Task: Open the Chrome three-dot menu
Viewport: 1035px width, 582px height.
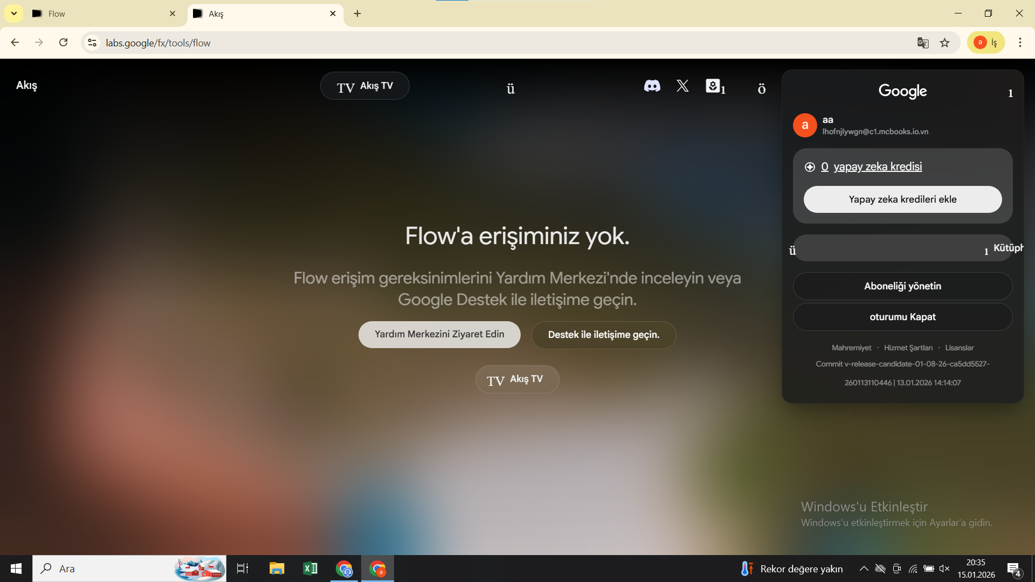Action: [1020, 43]
